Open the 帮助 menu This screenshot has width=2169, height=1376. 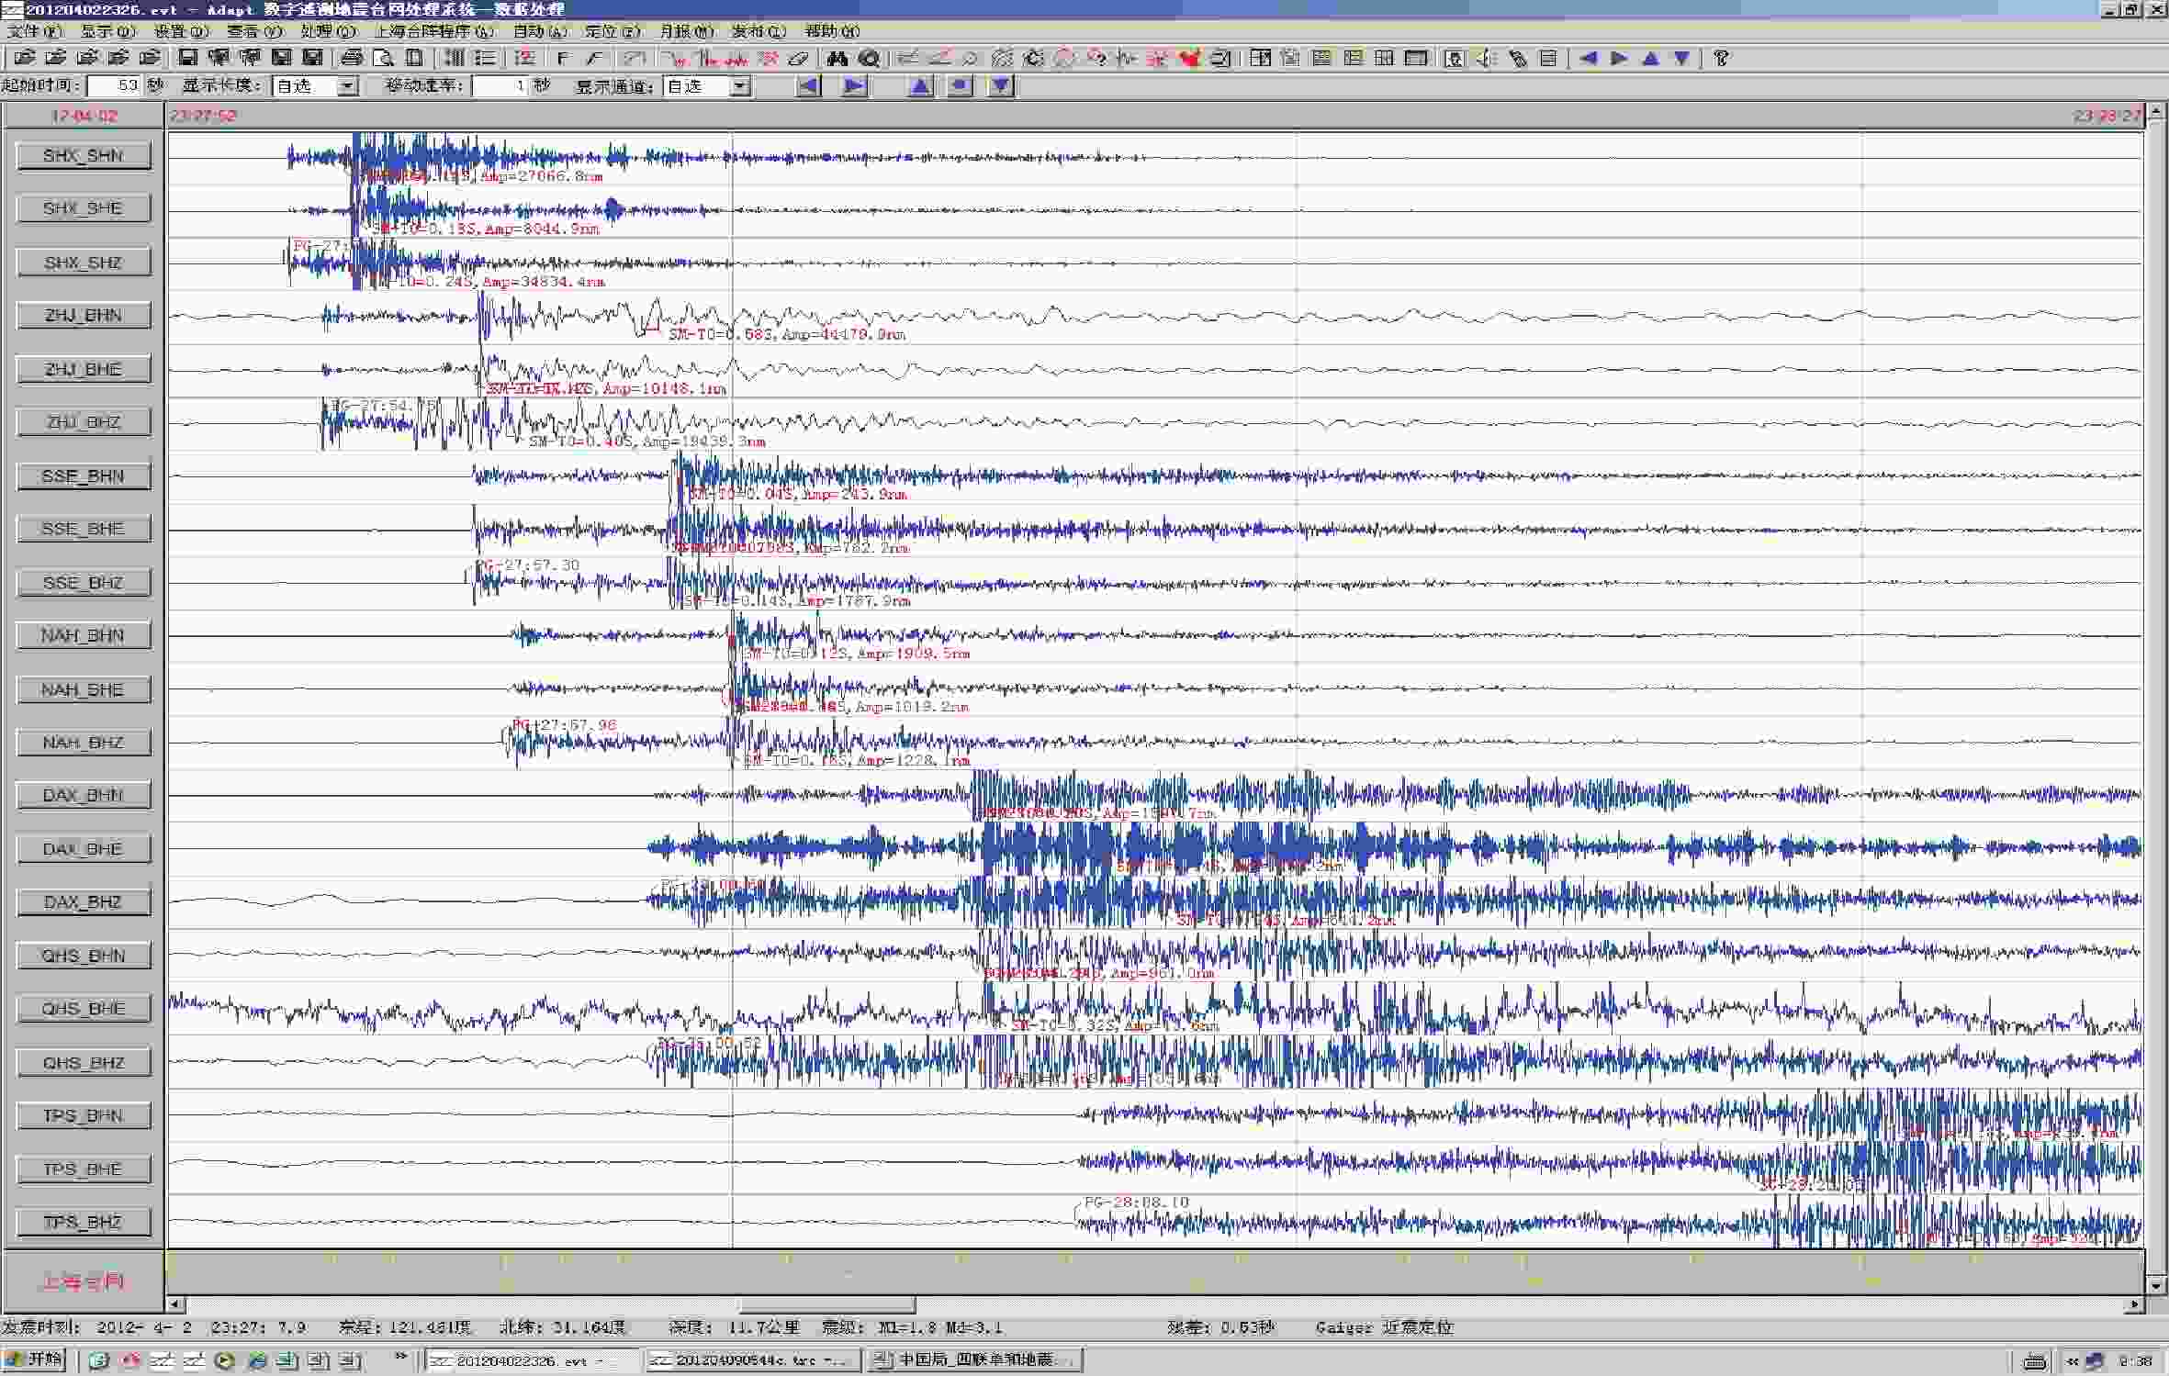pos(832,31)
